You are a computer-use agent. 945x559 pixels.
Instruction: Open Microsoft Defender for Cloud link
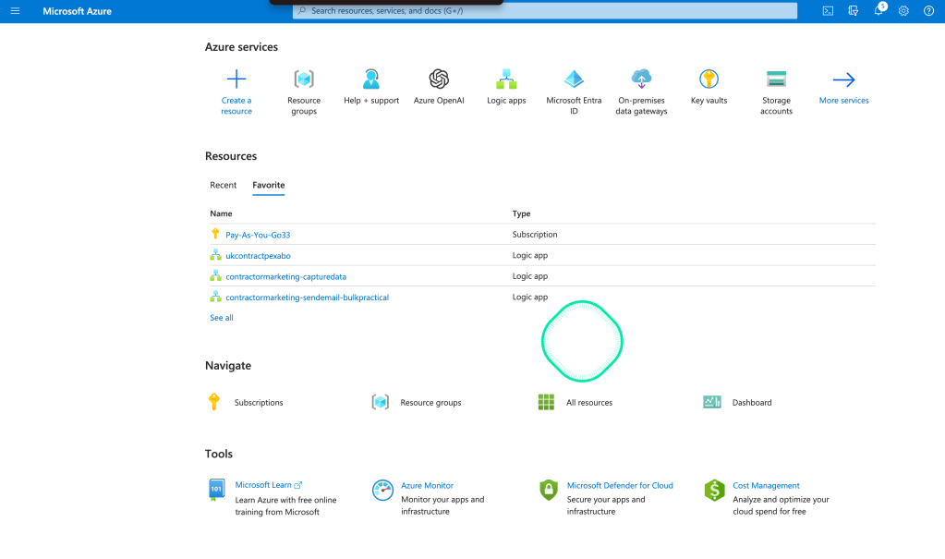pos(620,485)
